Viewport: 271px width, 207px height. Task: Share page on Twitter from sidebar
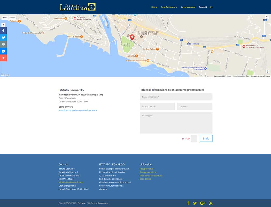(3, 37)
